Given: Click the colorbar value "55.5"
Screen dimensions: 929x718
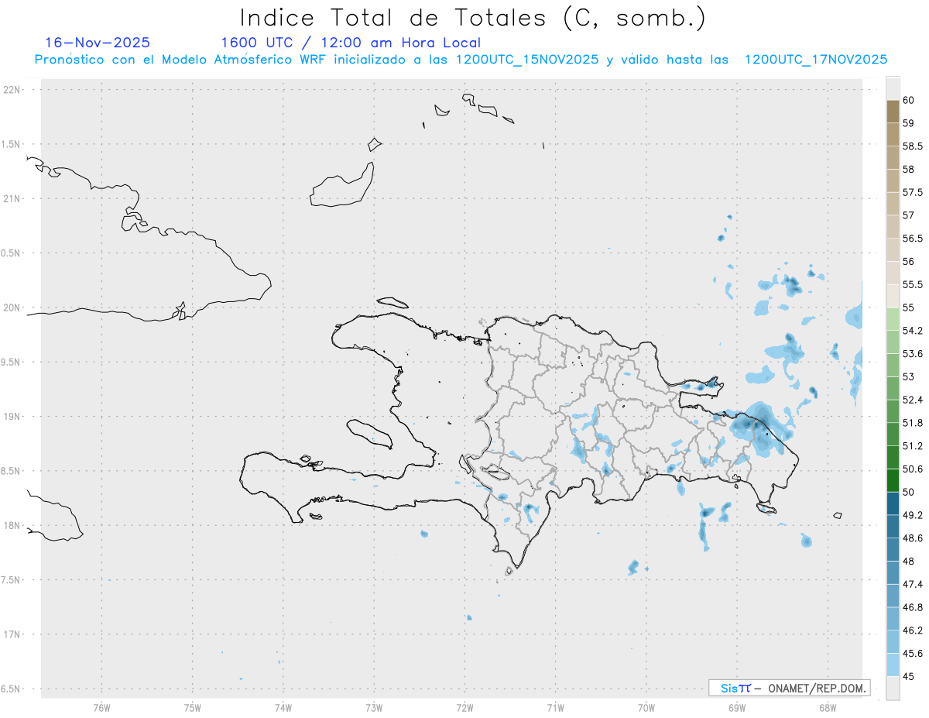Looking at the screenshot, I should pyautogui.click(x=913, y=284).
